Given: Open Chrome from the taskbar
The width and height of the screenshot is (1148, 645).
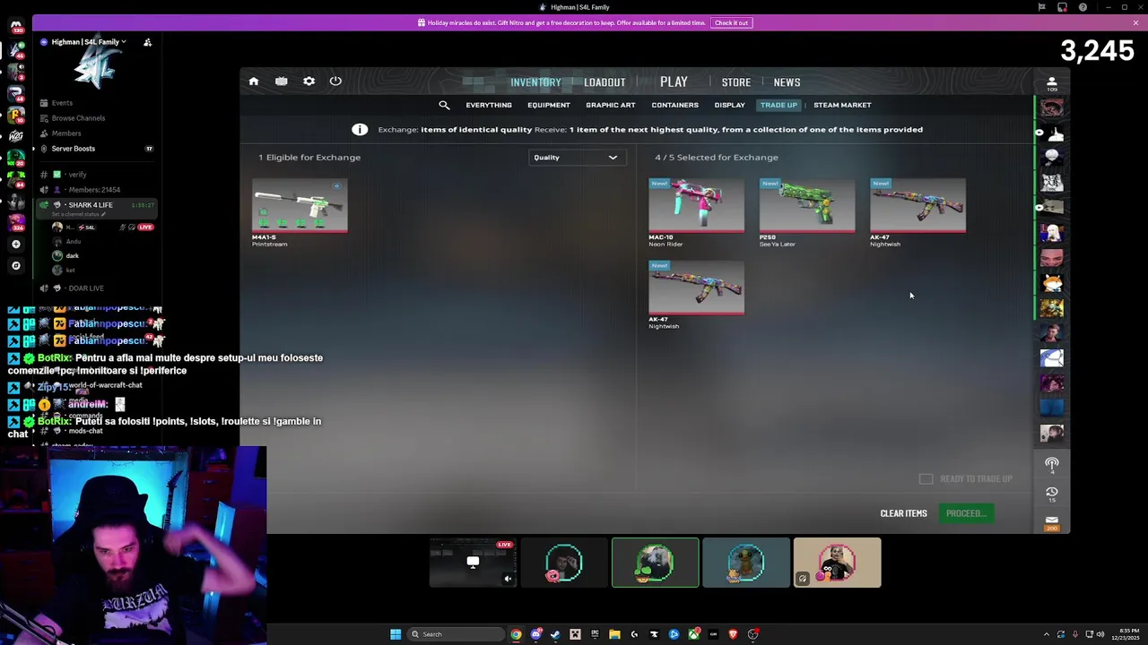Looking at the screenshot, I should click(516, 634).
